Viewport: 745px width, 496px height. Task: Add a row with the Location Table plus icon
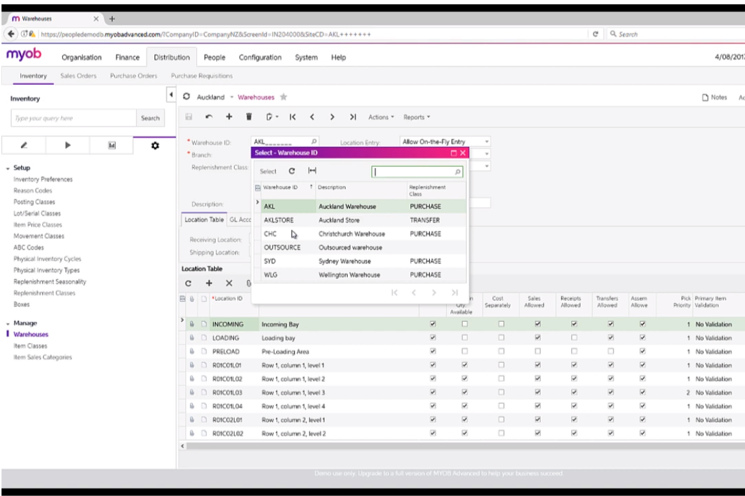[x=208, y=283]
